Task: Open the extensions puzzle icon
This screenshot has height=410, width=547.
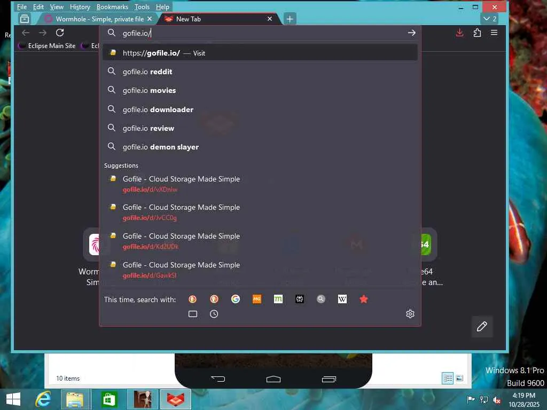Action: 477,33
